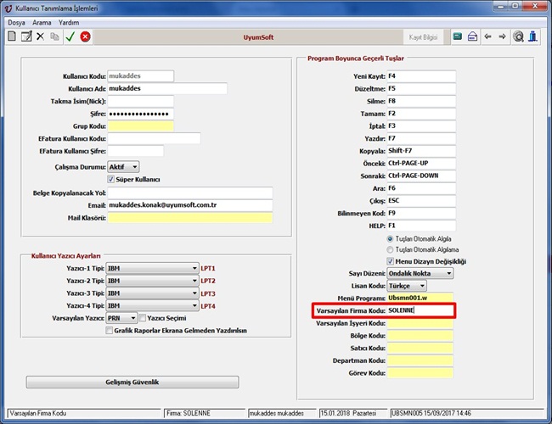Image resolution: width=552 pixels, height=424 pixels.
Task: Click the Görev Kodu yellow field
Action: tap(420, 373)
